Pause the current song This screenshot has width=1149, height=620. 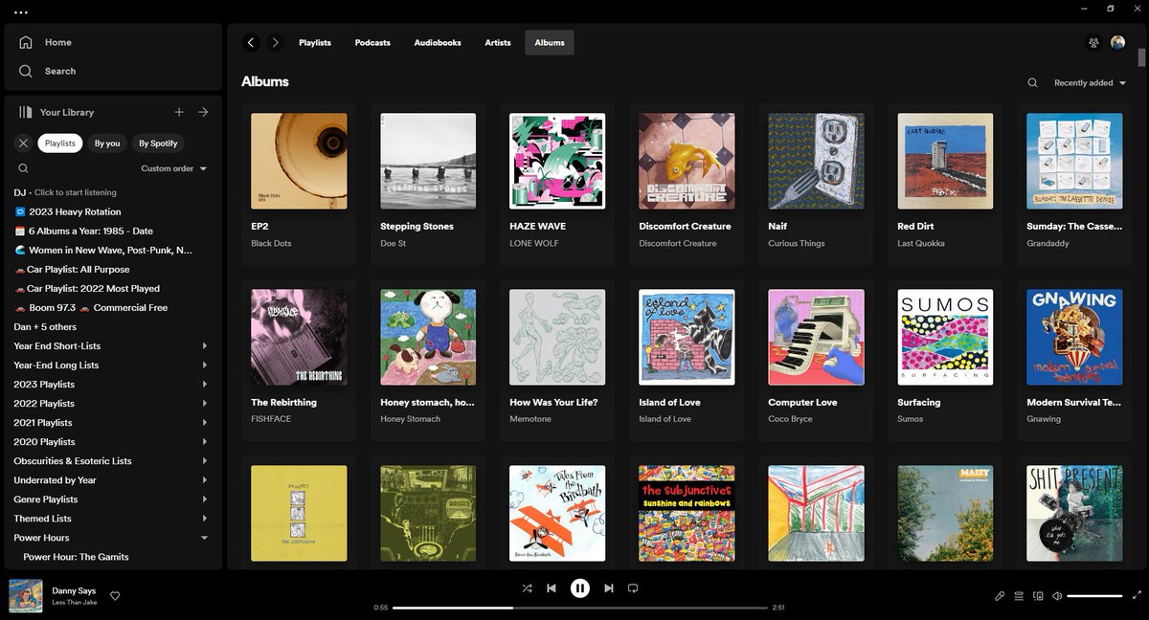point(580,588)
